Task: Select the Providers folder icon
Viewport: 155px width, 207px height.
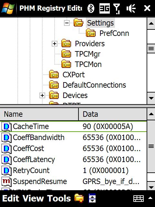Action: 66,43
